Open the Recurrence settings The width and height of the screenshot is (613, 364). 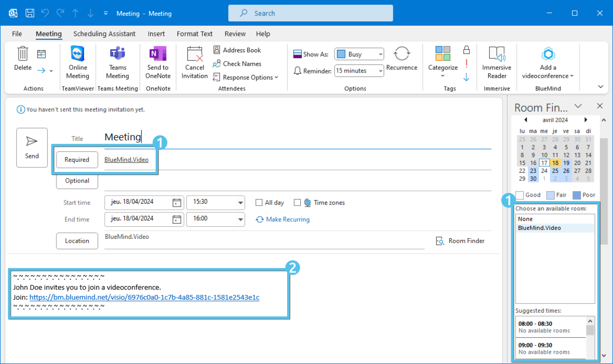[401, 54]
